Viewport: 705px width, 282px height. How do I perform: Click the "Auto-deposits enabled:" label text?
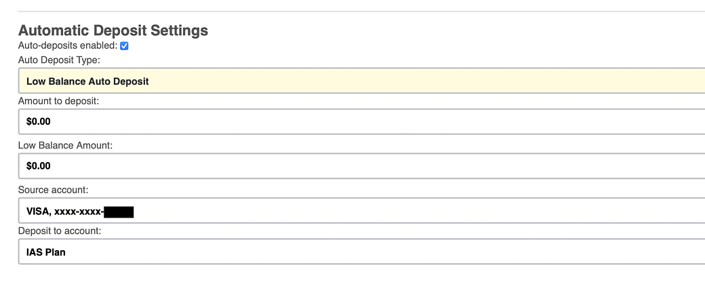67,46
